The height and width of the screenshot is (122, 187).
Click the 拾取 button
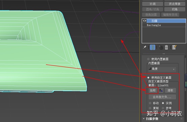(153, 90)
